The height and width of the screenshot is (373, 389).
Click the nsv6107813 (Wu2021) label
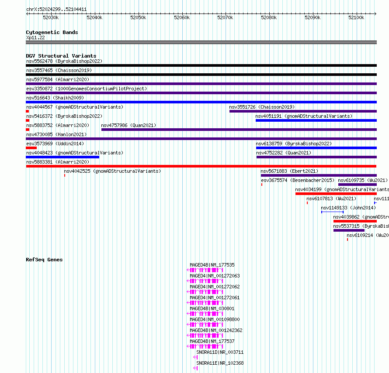(331, 198)
